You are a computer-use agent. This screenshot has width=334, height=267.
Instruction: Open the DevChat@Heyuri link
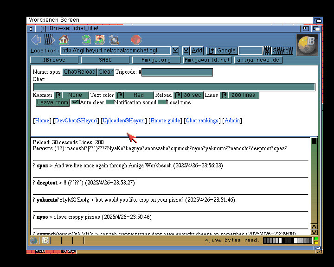[x=76, y=121]
